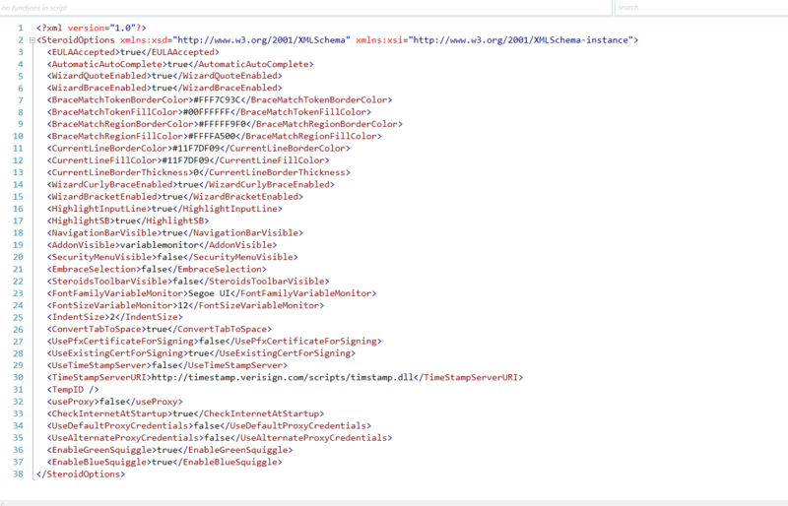Click the IndentSize line
This screenshot has height=506, width=788.
[114, 317]
